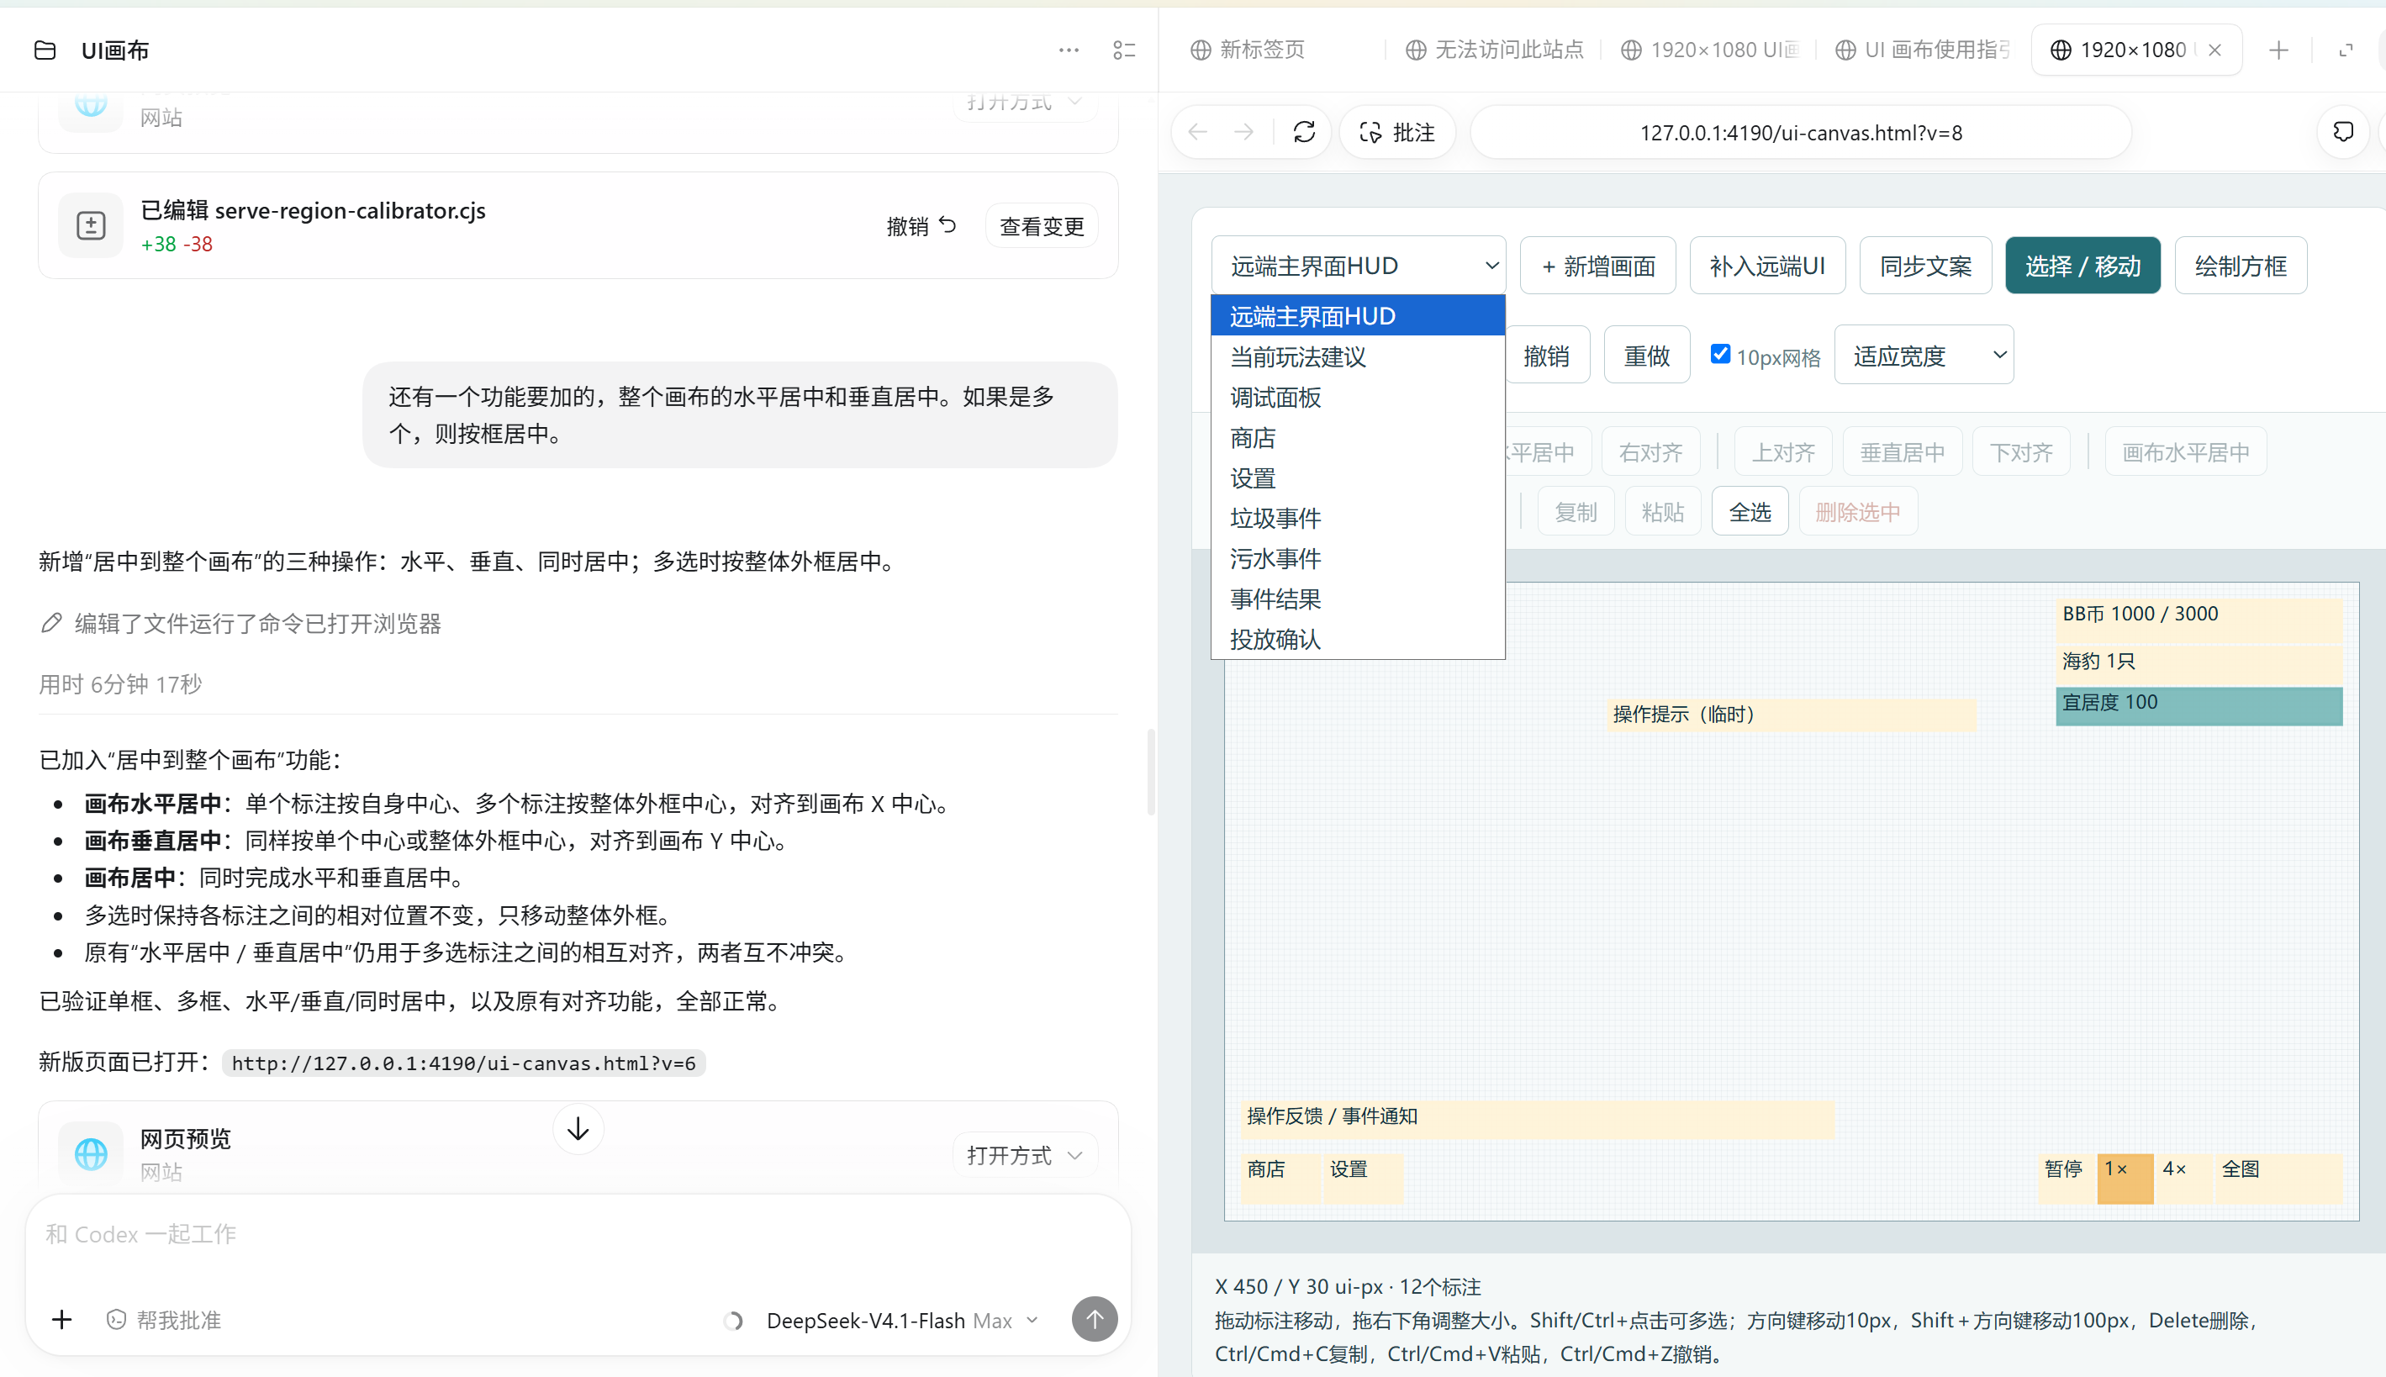
Task: Open a new browser tab with plus
Action: coord(2278,50)
